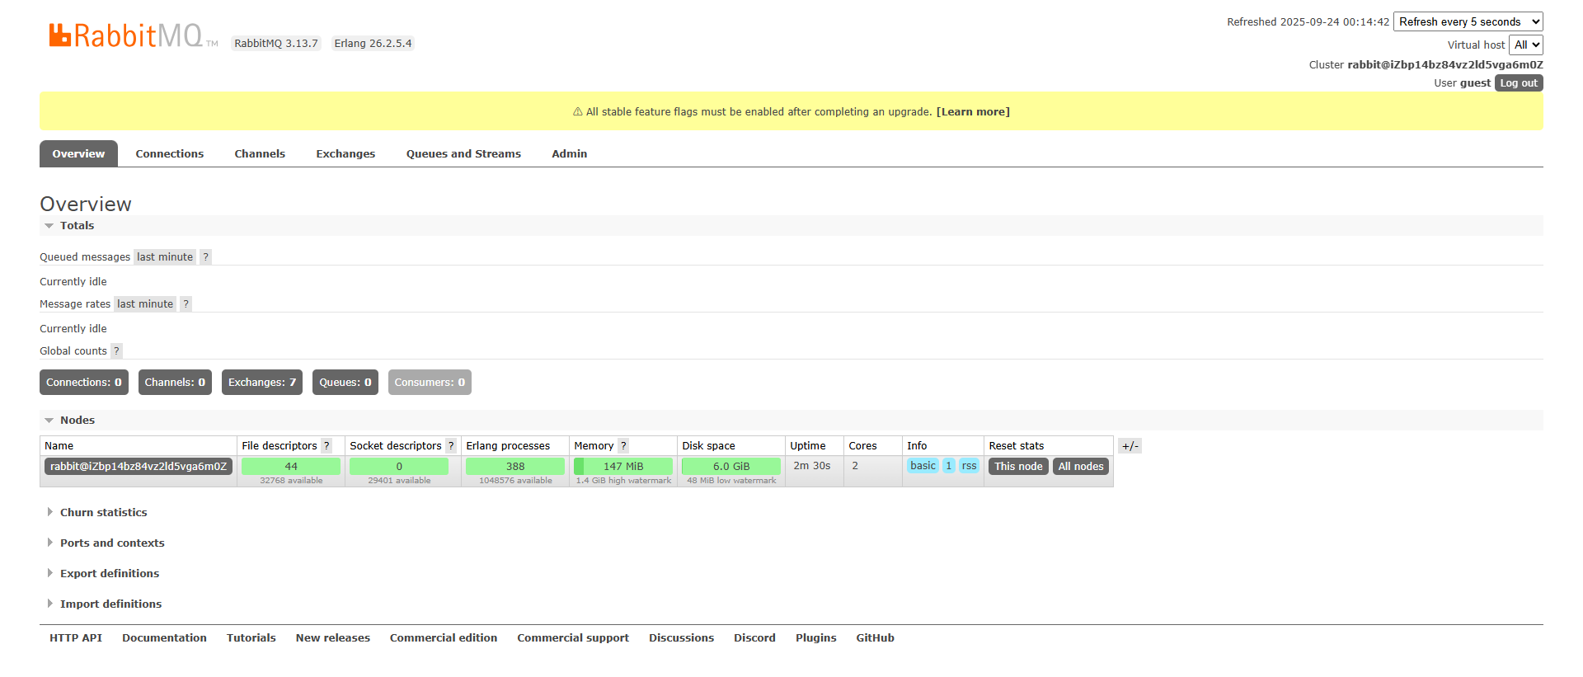
Task: Go to the Admin tab
Action: click(x=570, y=154)
